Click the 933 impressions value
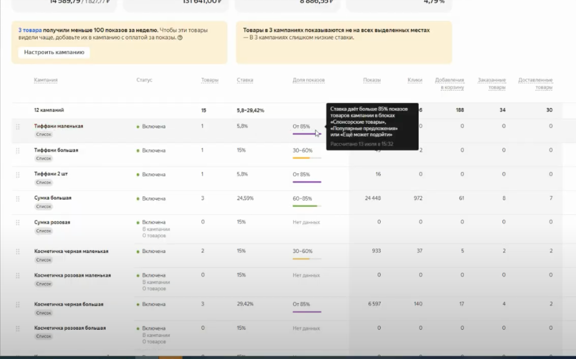The width and height of the screenshot is (576, 359). (376, 251)
